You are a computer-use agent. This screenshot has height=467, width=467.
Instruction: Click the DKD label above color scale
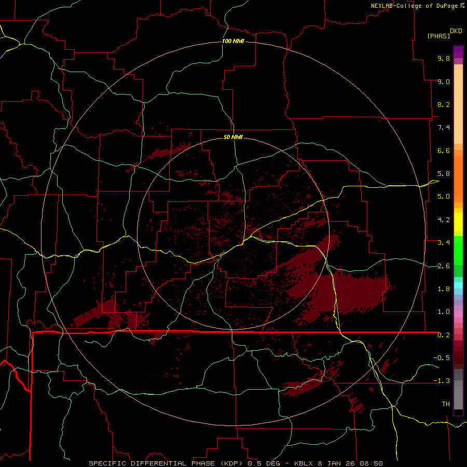456,31
